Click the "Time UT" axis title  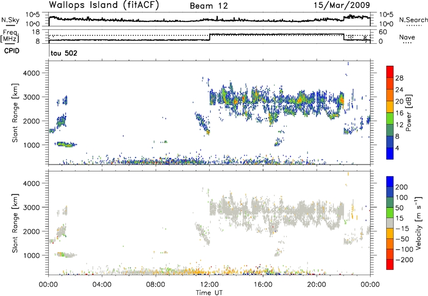coord(209,293)
